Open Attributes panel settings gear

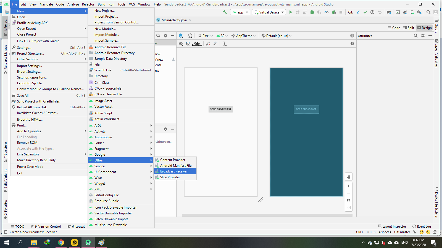(x=423, y=36)
